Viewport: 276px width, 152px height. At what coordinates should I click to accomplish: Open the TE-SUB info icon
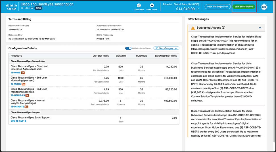[x=32, y=8]
